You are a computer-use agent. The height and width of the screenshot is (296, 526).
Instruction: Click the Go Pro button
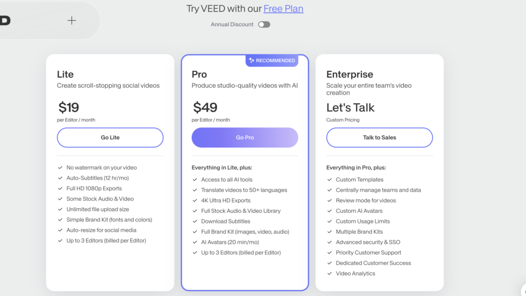245,138
